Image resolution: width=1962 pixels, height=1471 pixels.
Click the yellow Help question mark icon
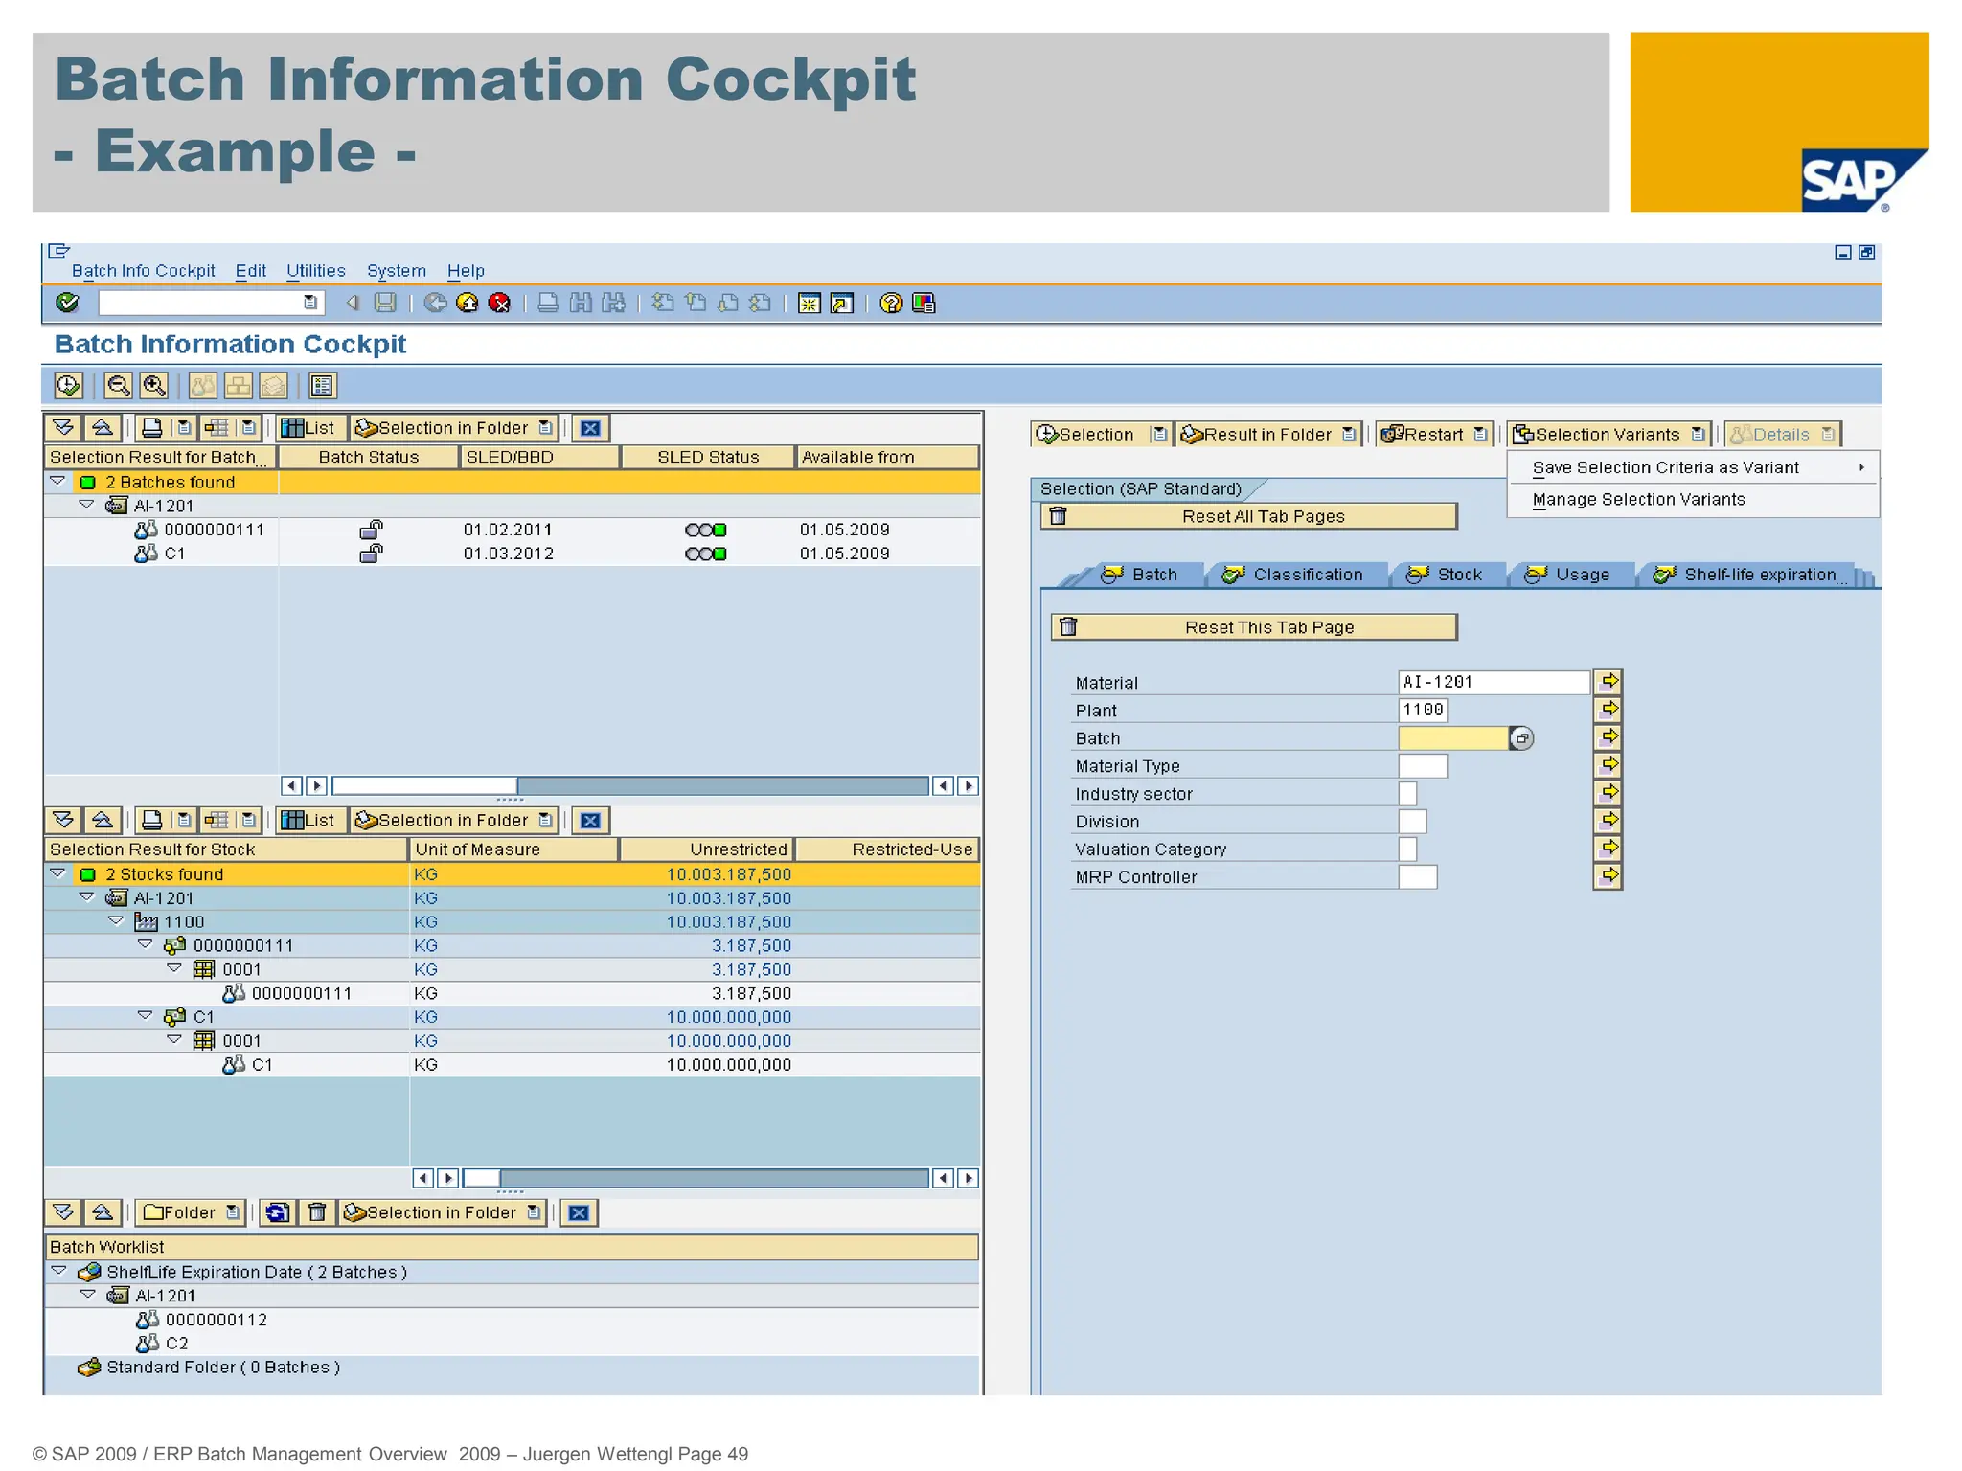click(x=891, y=303)
